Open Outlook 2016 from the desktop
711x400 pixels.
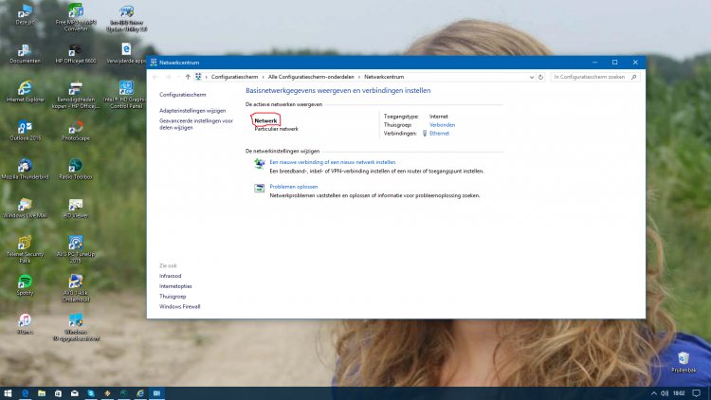[x=26, y=126]
